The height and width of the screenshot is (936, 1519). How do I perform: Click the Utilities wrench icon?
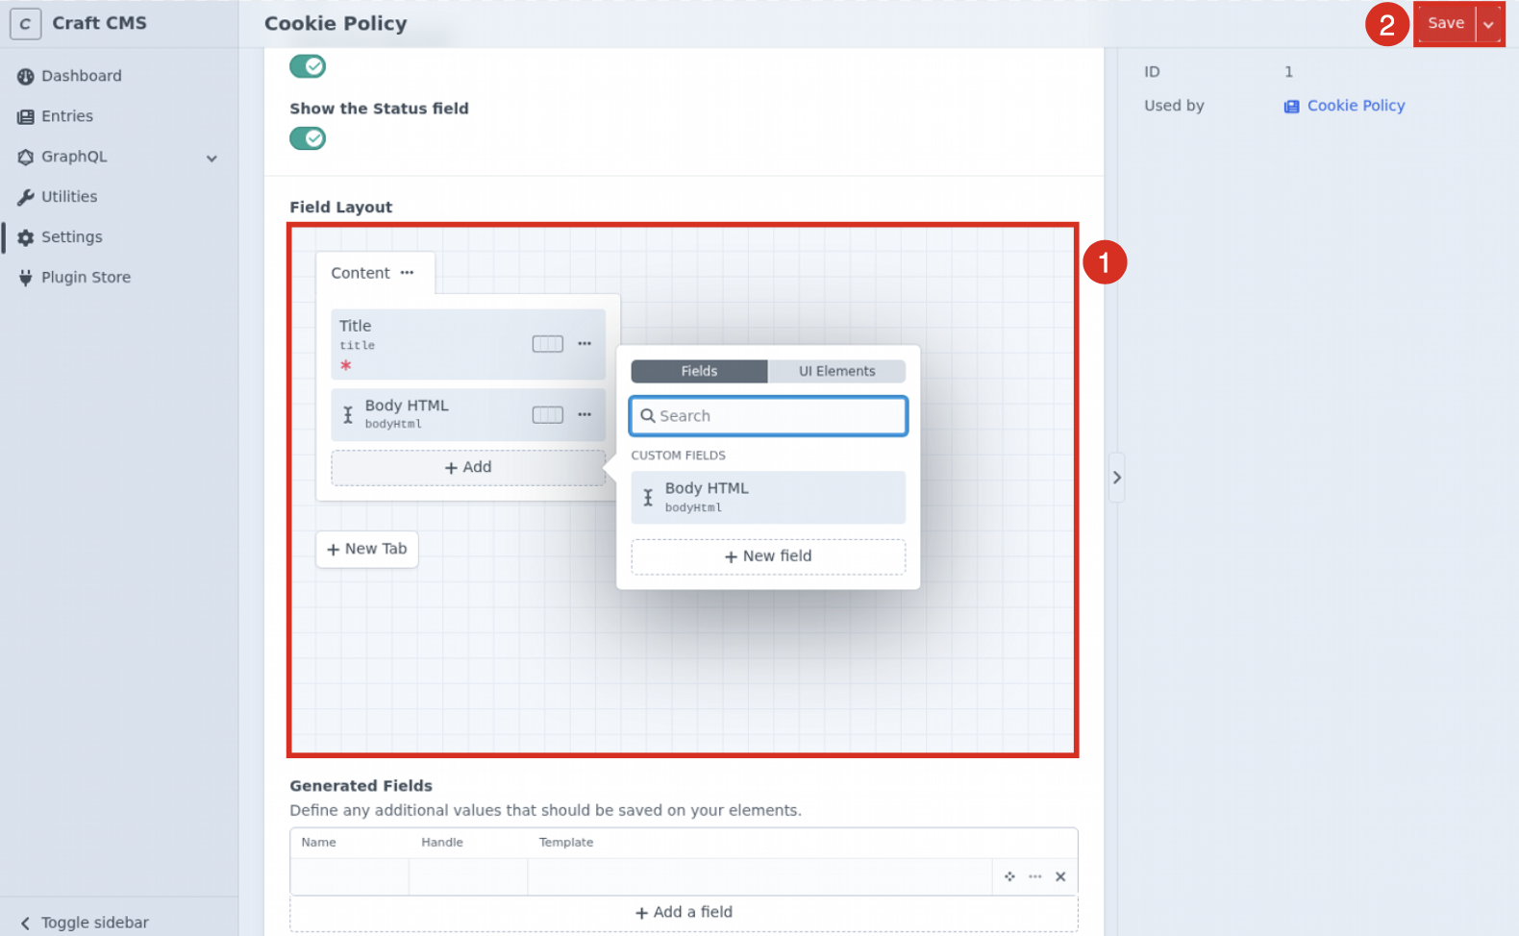pos(26,198)
